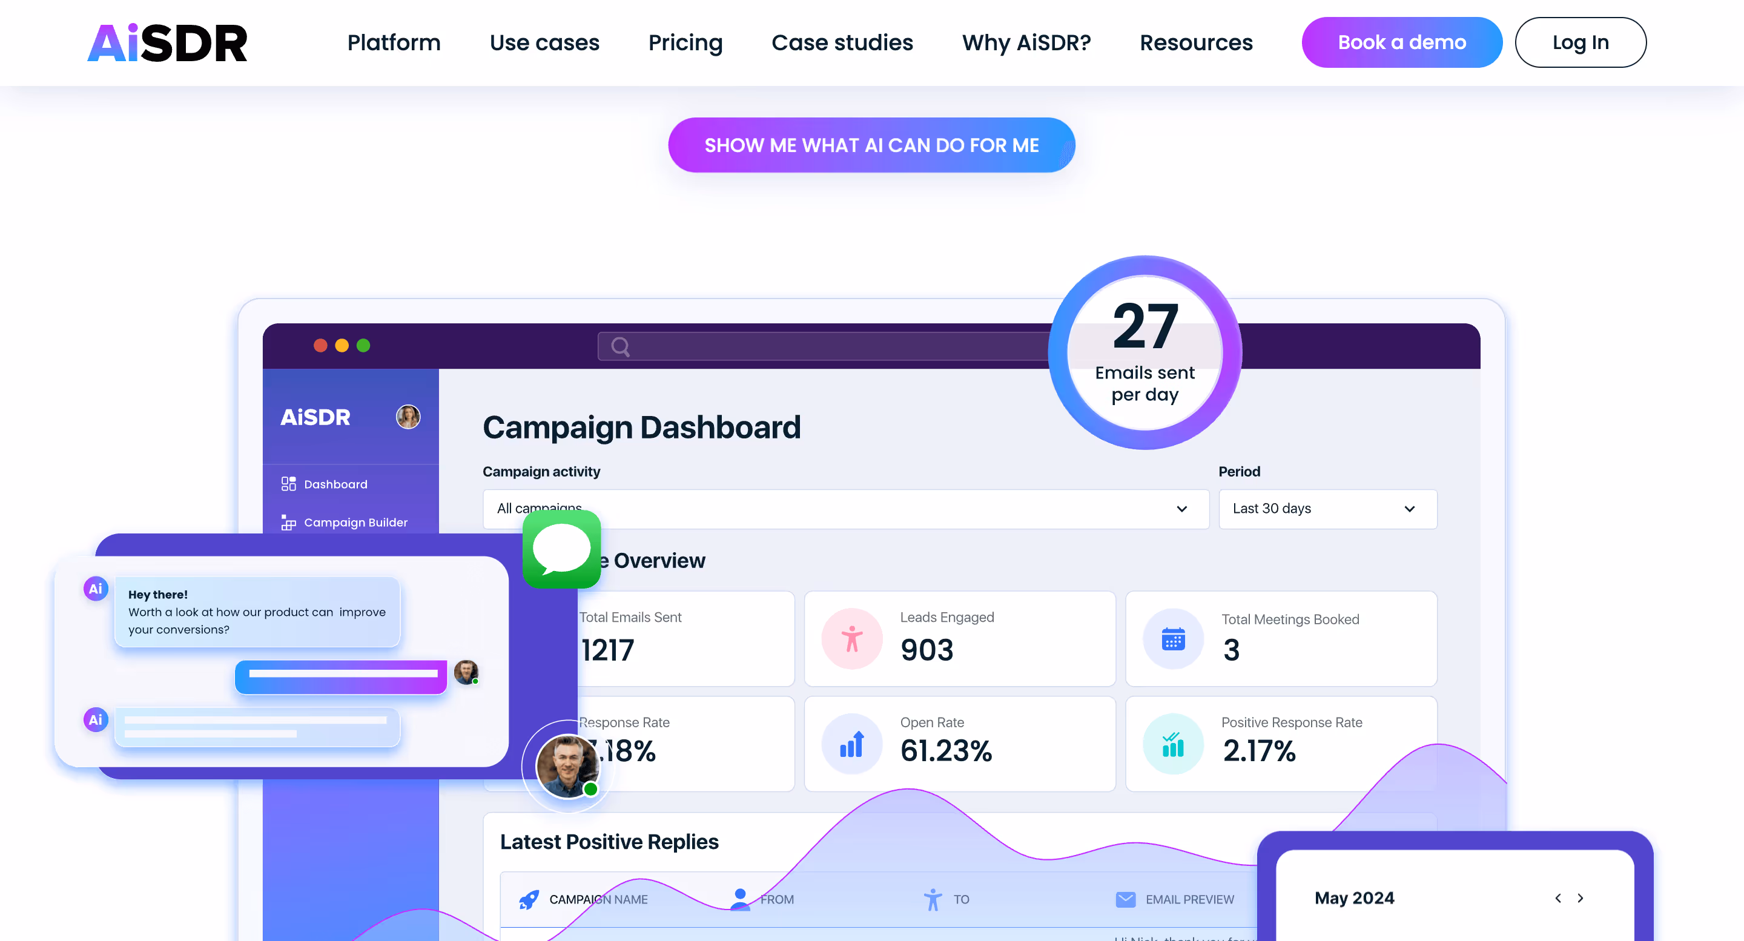Click the green Messages chat bubble icon
The height and width of the screenshot is (941, 1744).
tap(561, 549)
